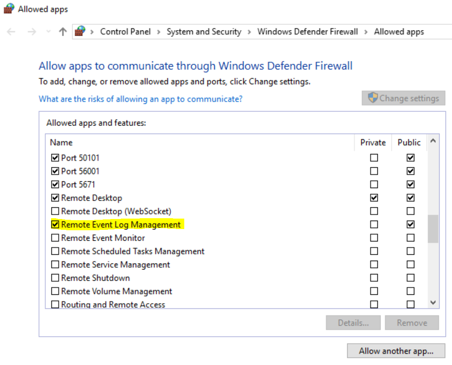Screen dimensions: 452x365
Task: Click the scroll down arrow of the list
Action: click(x=433, y=303)
